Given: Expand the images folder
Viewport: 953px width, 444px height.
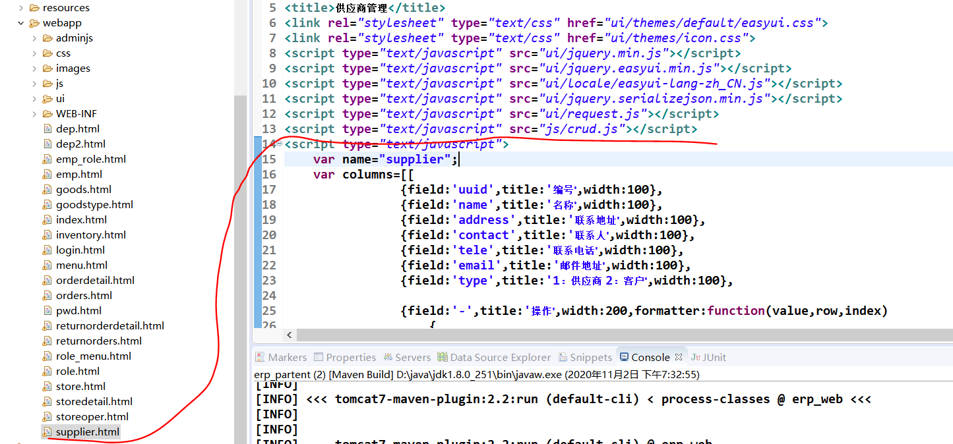Looking at the screenshot, I should click(x=35, y=69).
